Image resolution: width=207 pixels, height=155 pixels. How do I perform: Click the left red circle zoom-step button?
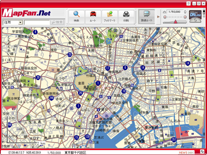pos(165,17)
